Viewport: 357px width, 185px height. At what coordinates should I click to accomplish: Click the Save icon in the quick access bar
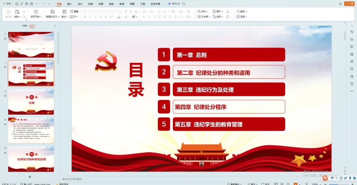(16, 3)
